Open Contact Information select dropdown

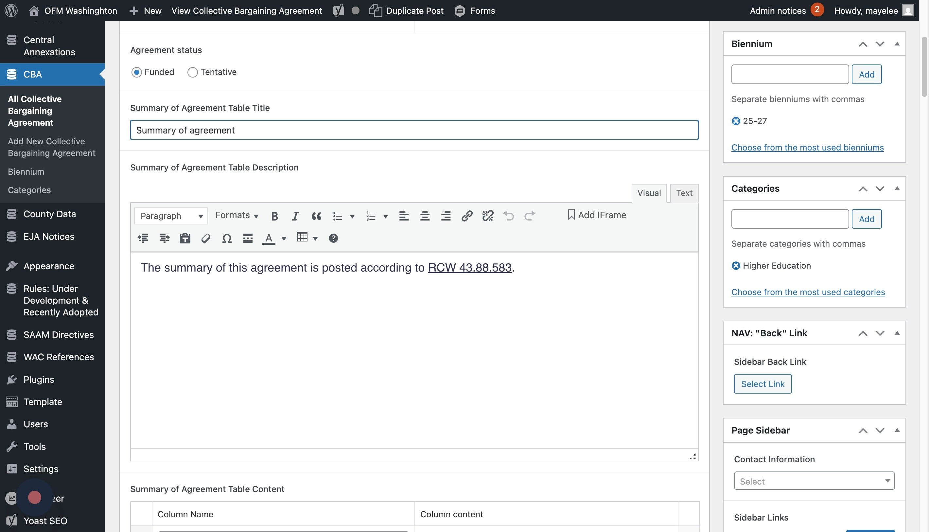pos(814,481)
